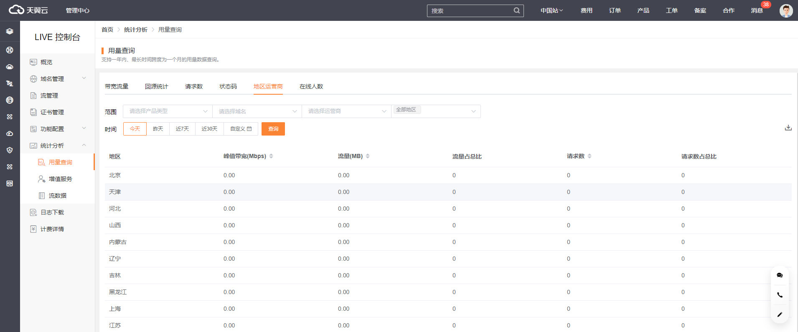Open the user avatar menu
The width and height of the screenshot is (798, 332).
click(786, 10)
